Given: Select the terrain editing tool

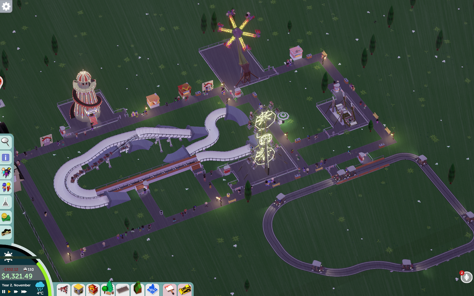Looking at the screenshot, I should (x=137, y=288).
